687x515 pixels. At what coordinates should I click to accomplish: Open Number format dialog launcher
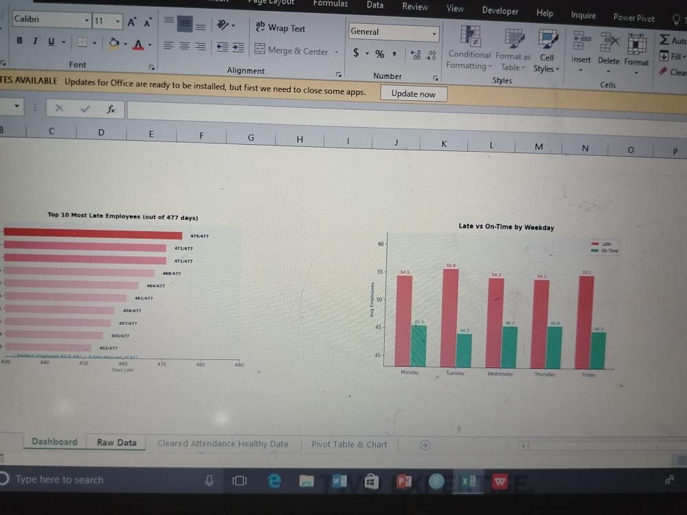436,78
